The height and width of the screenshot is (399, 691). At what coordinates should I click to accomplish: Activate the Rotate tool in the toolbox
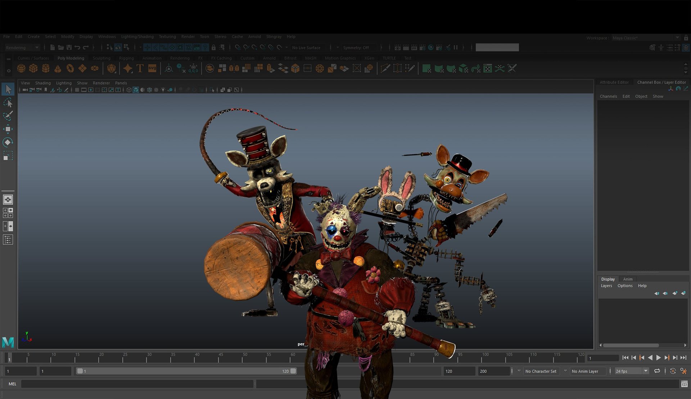coord(8,142)
